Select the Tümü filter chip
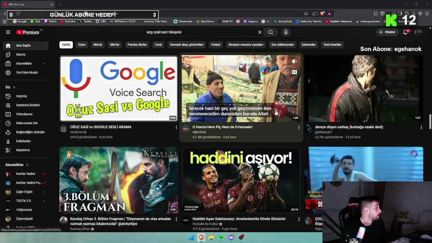The height and width of the screenshot is (243, 432). pyautogui.click(x=66, y=45)
